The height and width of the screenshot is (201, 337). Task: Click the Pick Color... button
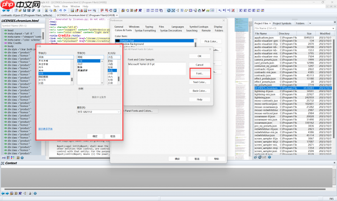point(210,42)
